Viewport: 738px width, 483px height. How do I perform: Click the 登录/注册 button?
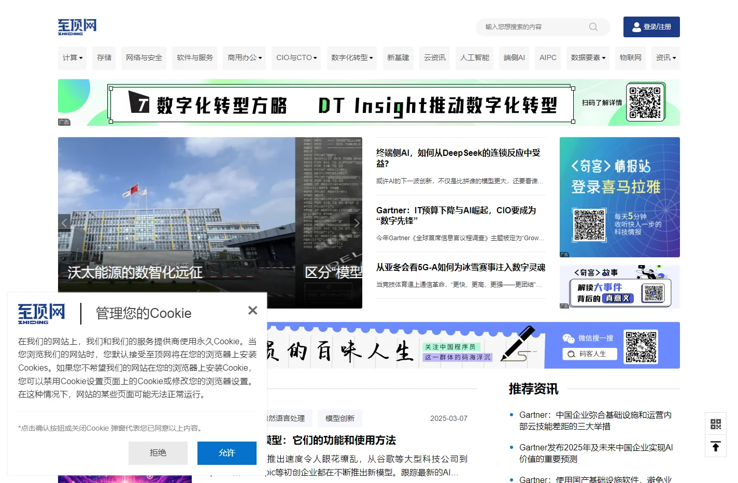(x=651, y=27)
